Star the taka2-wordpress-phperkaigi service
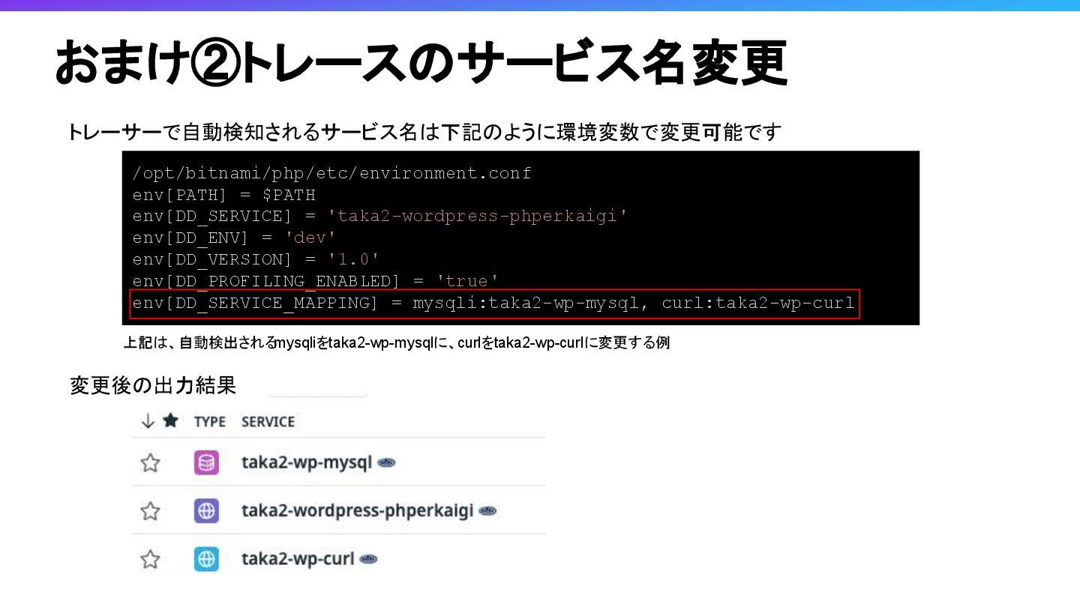The height and width of the screenshot is (607, 1080). click(x=151, y=511)
